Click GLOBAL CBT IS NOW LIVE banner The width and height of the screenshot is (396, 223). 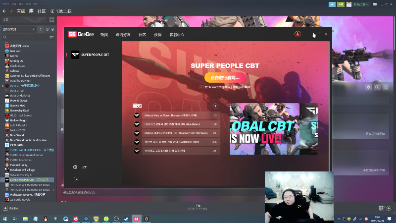(265, 129)
